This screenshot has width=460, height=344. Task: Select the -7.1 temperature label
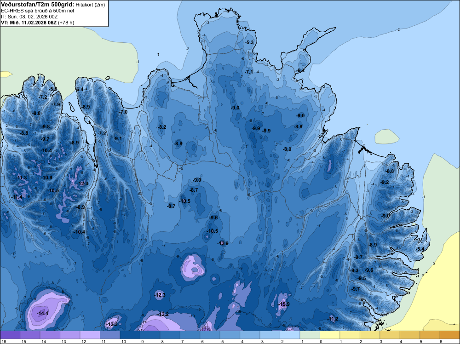click(248, 72)
